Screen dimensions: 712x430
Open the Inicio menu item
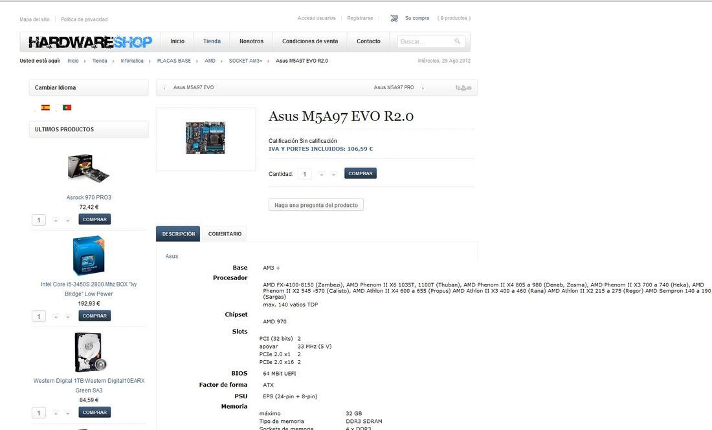point(177,41)
